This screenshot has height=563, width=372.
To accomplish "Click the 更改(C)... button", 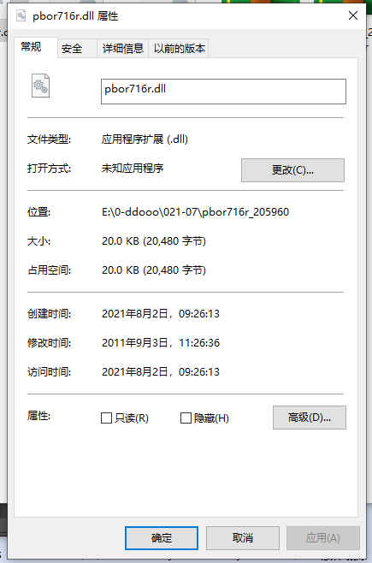I will pyautogui.click(x=292, y=170).
